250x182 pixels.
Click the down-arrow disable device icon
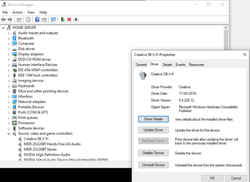tap(76, 19)
